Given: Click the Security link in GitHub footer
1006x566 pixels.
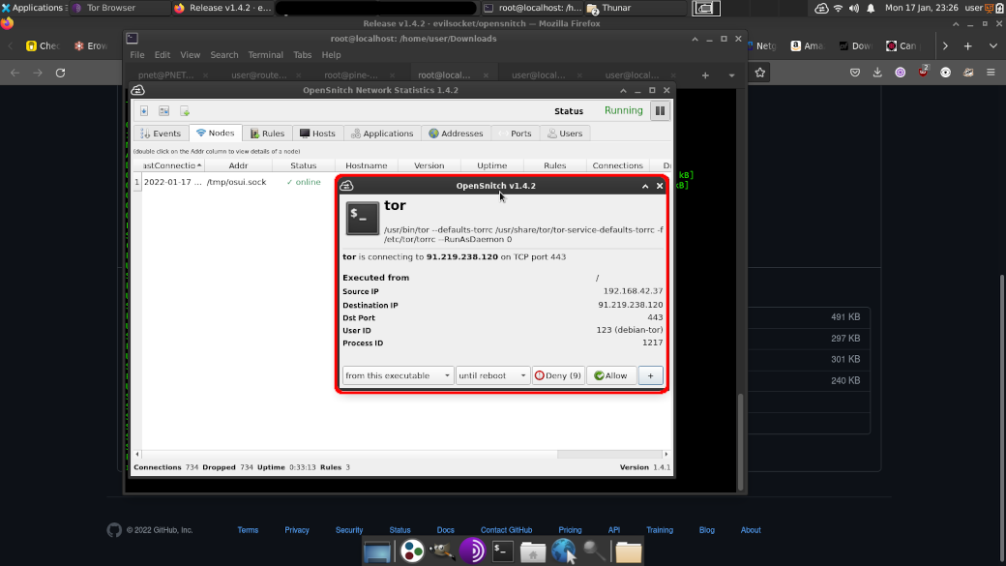Looking at the screenshot, I should [349, 530].
